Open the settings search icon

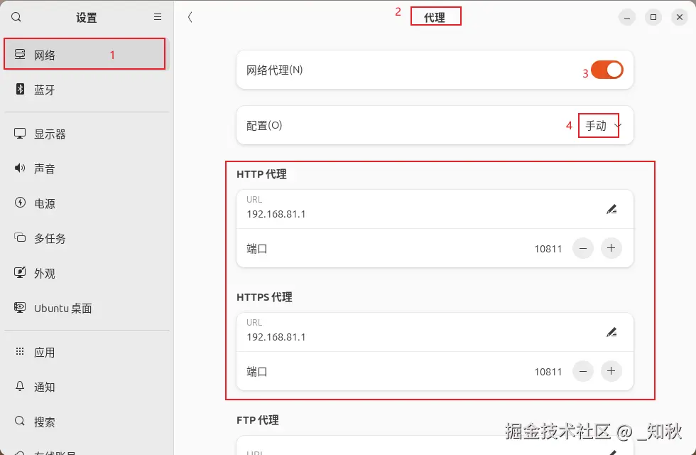16,17
